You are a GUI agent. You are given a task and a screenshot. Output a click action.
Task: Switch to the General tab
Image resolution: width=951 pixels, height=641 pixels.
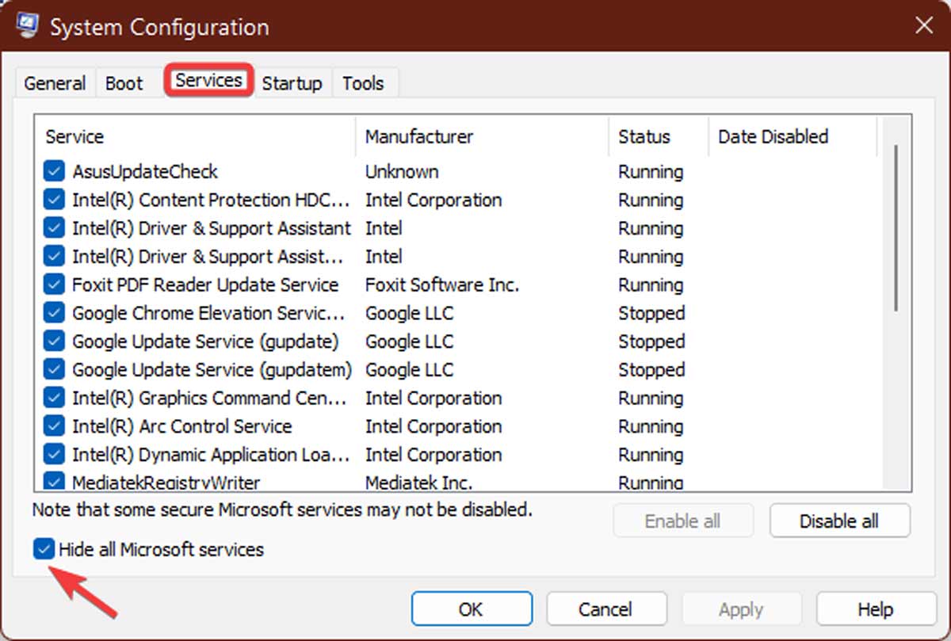coord(54,82)
